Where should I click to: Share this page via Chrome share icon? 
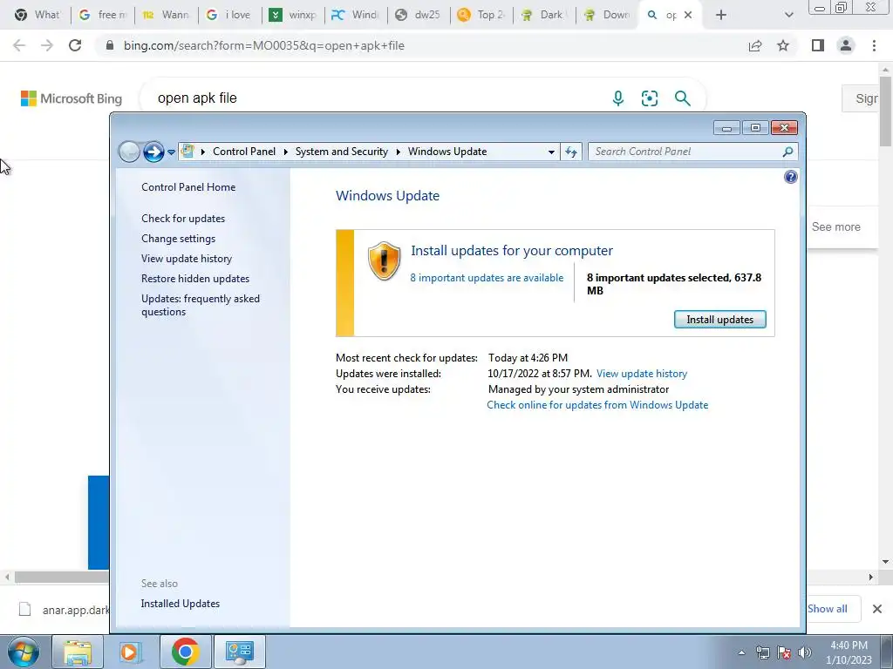pos(755,45)
